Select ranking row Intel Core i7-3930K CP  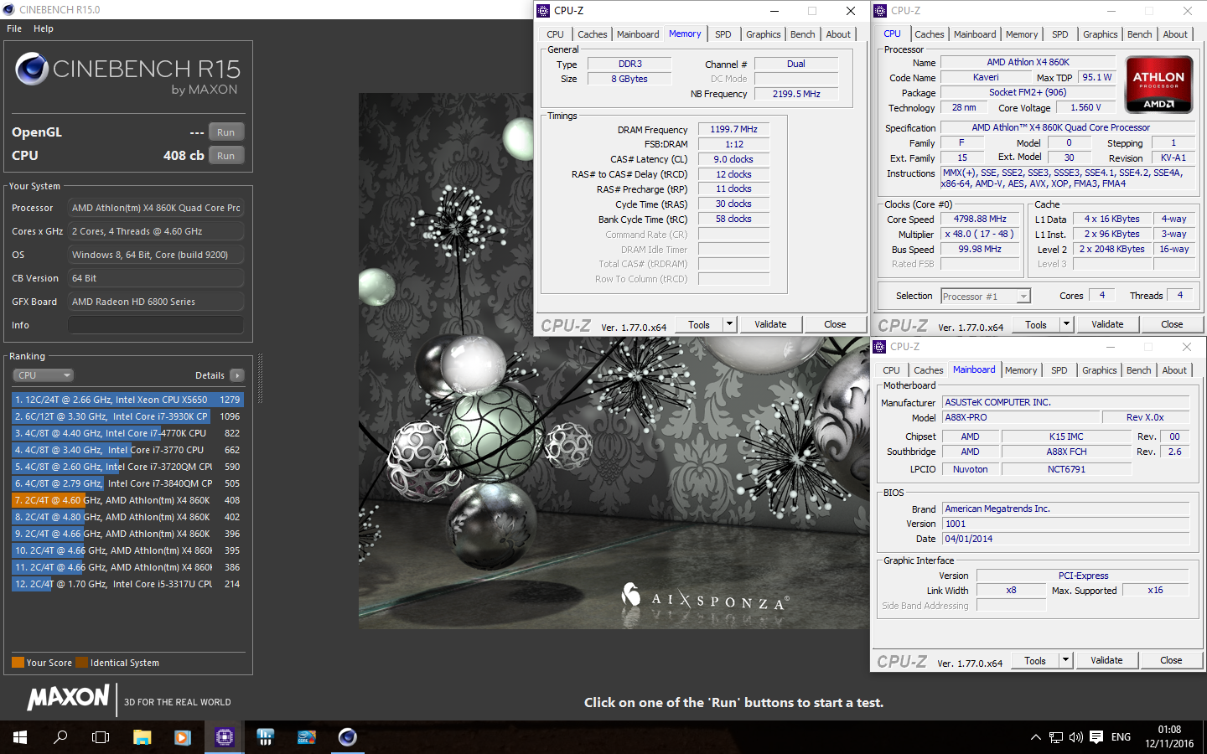(x=127, y=416)
